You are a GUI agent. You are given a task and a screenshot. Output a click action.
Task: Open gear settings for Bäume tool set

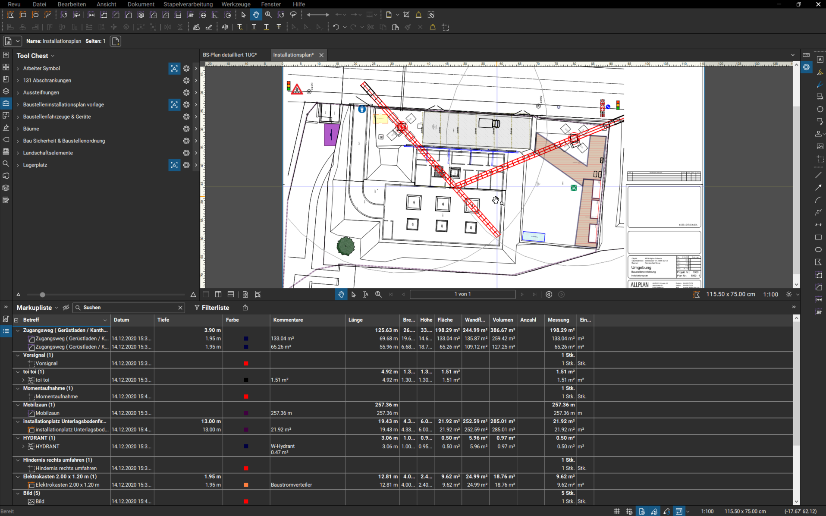[186, 129]
